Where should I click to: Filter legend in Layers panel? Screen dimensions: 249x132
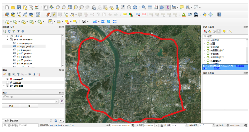coord(18,74)
